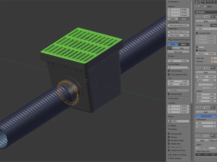Click the orange cube icon next to PIPE-1 breadcrumb
The image size is (217, 162).
tap(205, 7)
